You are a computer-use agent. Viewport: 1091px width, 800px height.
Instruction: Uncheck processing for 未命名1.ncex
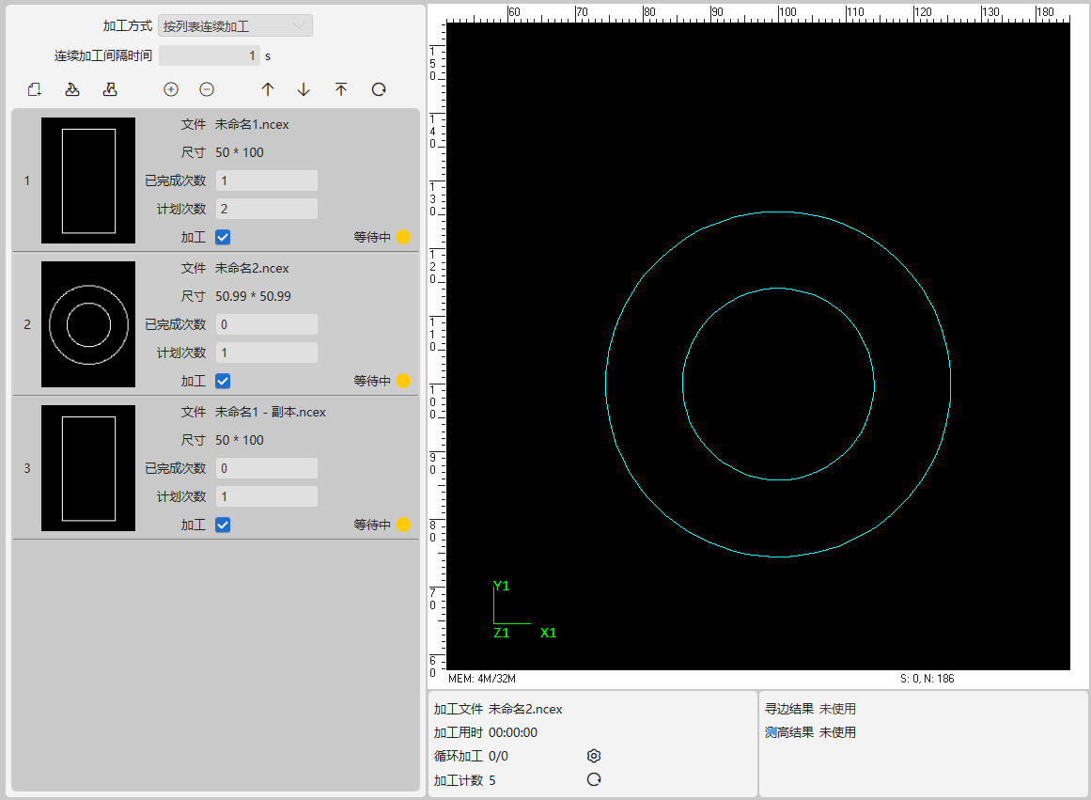pyautogui.click(x=223, y=237)
